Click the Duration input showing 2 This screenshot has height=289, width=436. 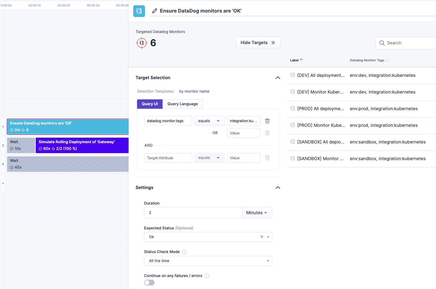(193, 213)
